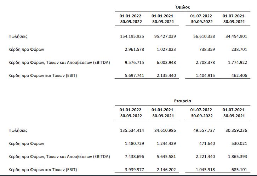The image size is (257, 176).
Task: Click Εταιρεία EBITDA value 1.865.393
Action: pyautogui.click(x=235, y=157)
